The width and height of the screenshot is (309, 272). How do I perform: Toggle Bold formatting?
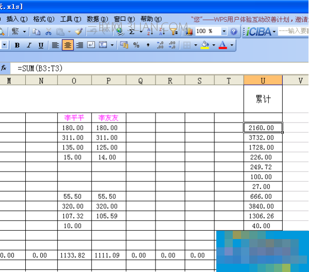pyautogui.click(x=18, y=45)
